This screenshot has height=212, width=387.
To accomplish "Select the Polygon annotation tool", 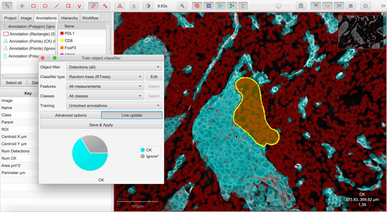I will point(68,5).
